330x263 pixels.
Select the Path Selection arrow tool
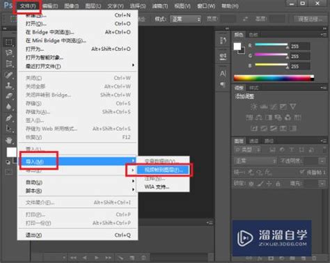pyautogui.click(x=9, y=128)
